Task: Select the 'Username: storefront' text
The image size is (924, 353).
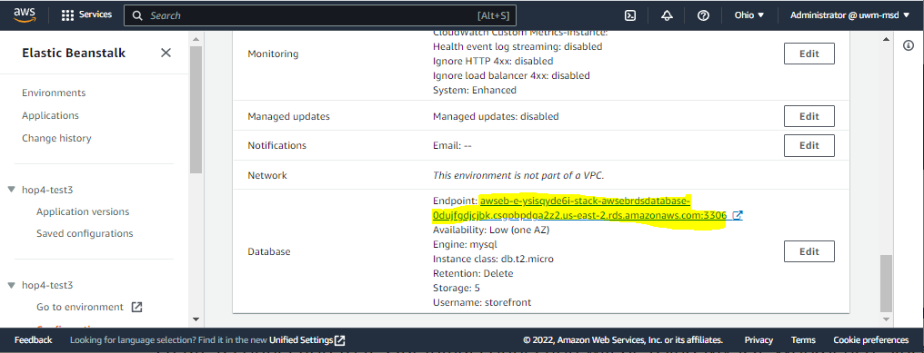Action: click(x=481, y=302)
